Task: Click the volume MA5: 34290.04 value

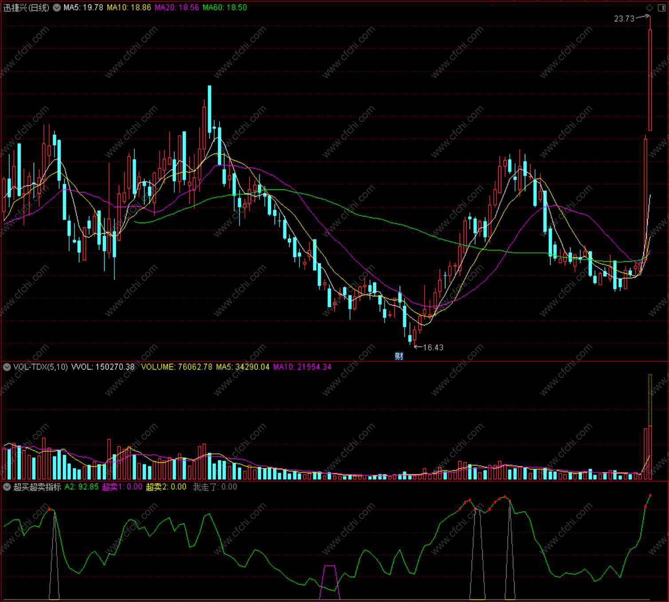Action: pos(243,367)
